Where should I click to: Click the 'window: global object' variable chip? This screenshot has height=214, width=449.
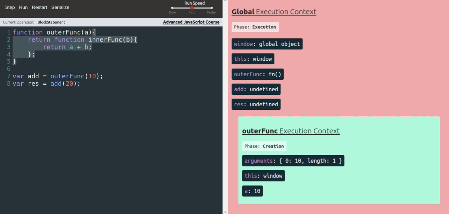pos(267,44)
